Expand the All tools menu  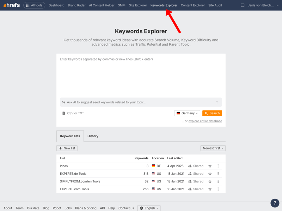coord(34,5)
